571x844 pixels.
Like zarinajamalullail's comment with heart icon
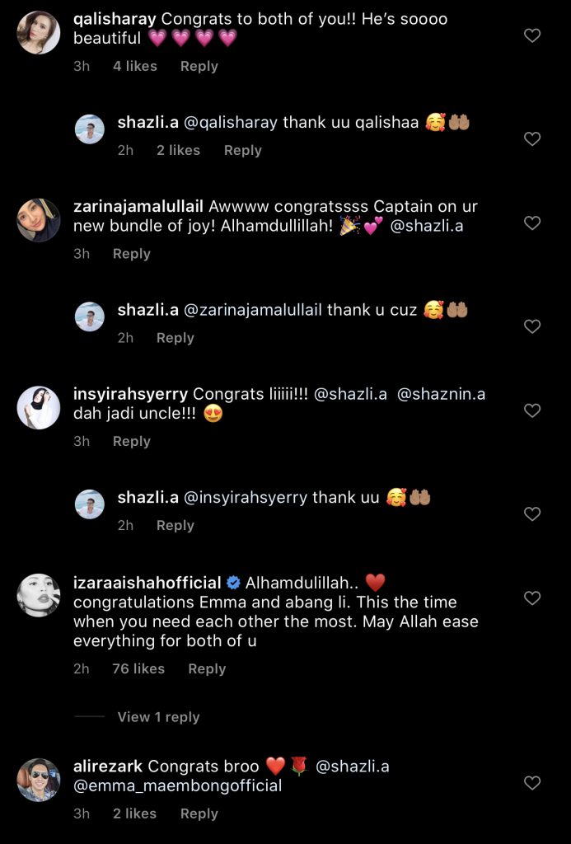(x=532, y=223)
